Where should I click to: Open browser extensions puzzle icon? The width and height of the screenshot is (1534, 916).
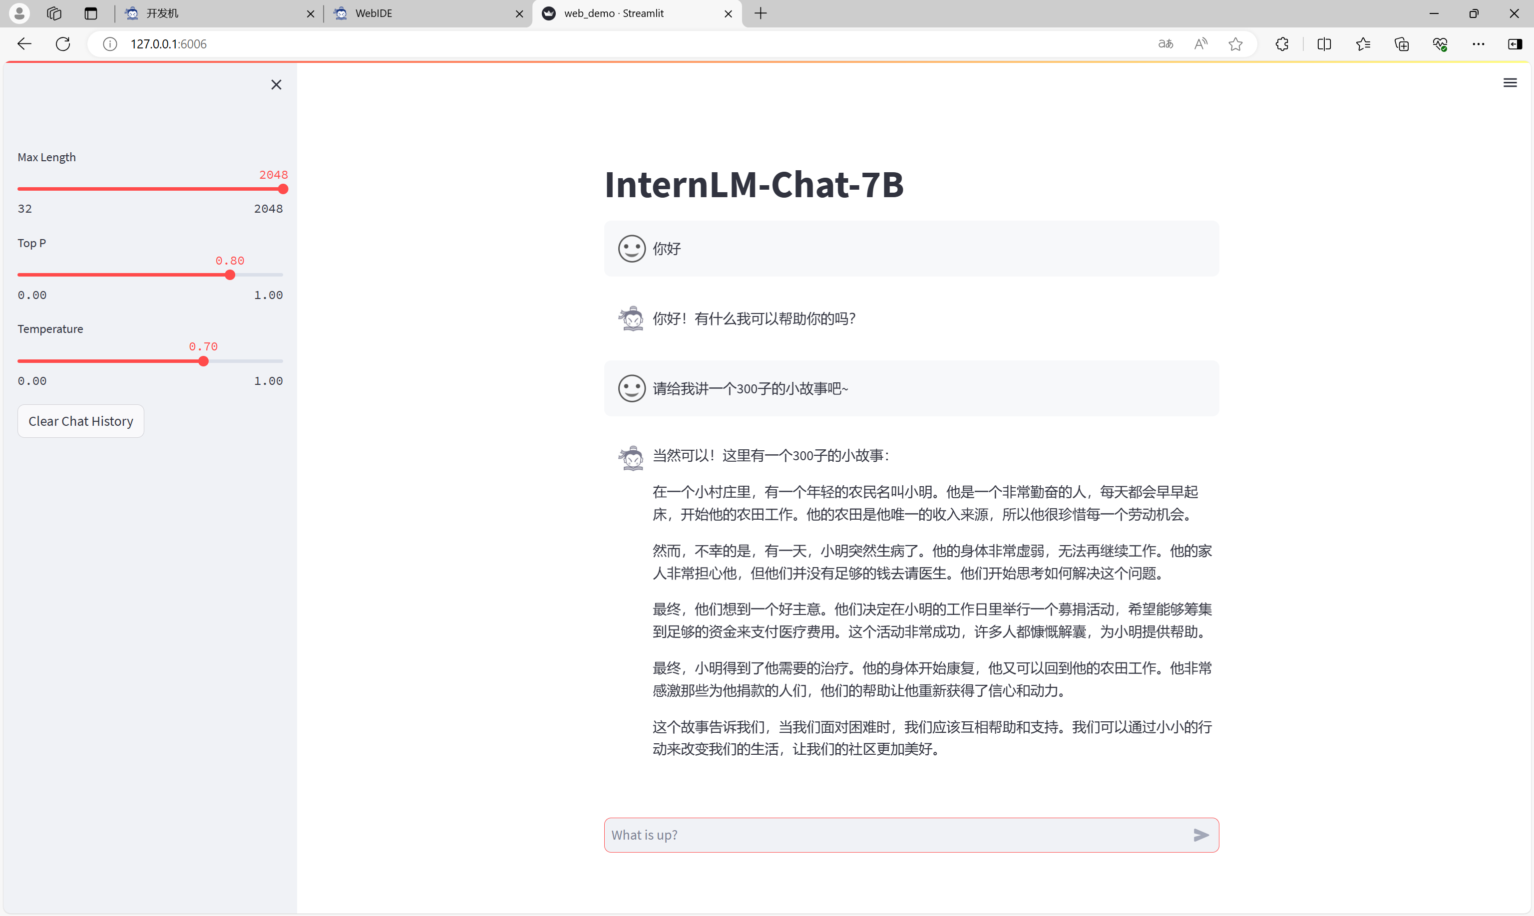point(1282,44)
